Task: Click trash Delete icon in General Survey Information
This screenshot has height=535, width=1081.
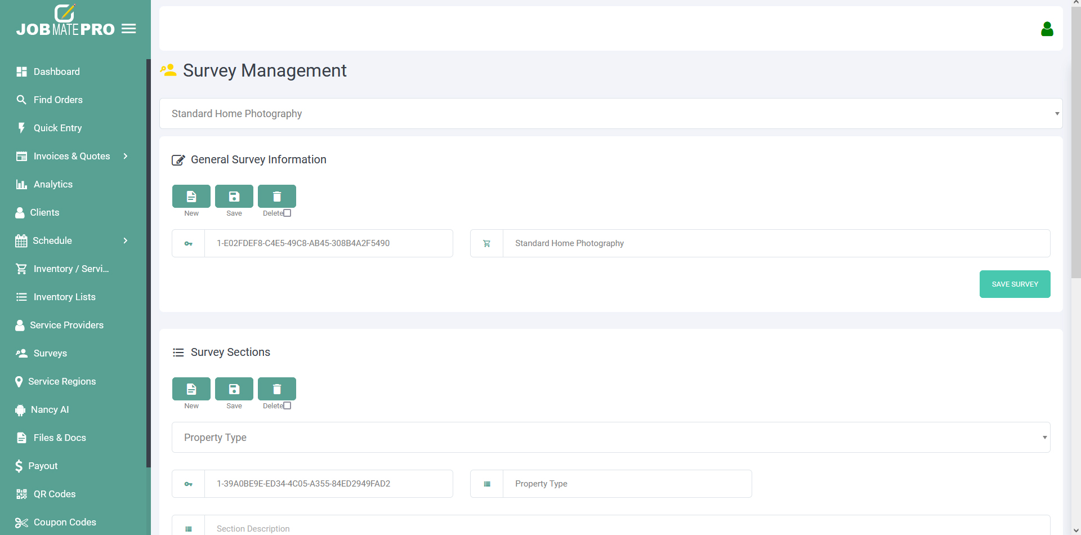Action: [x=277, y=197]
